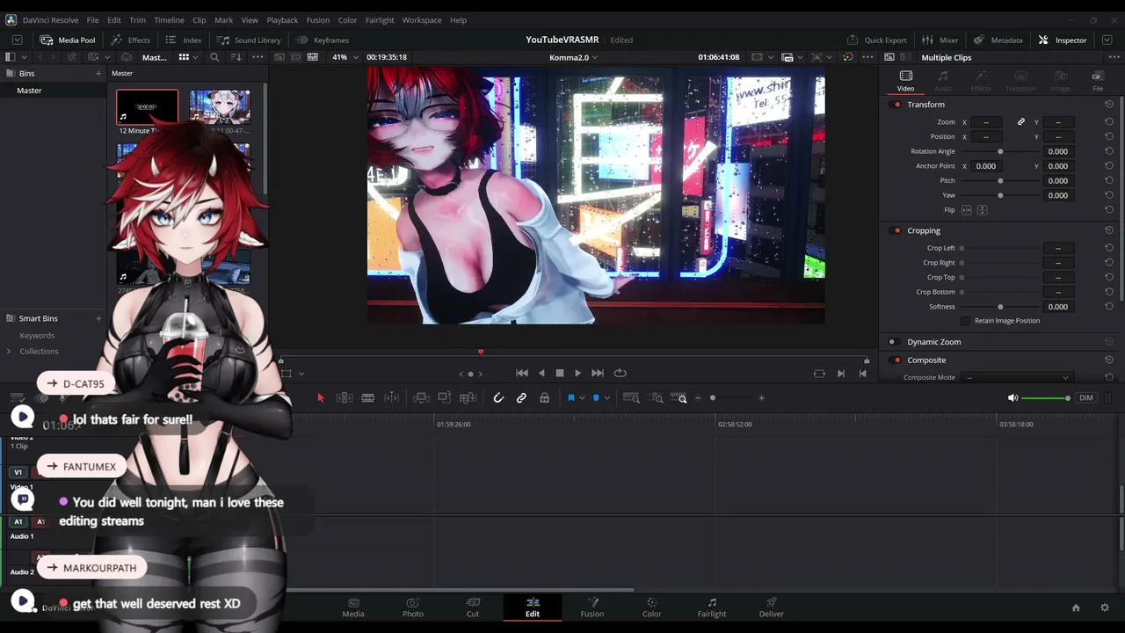1125x633 pixels.
Task: Open the Trim menu
Action: point(137,20)
